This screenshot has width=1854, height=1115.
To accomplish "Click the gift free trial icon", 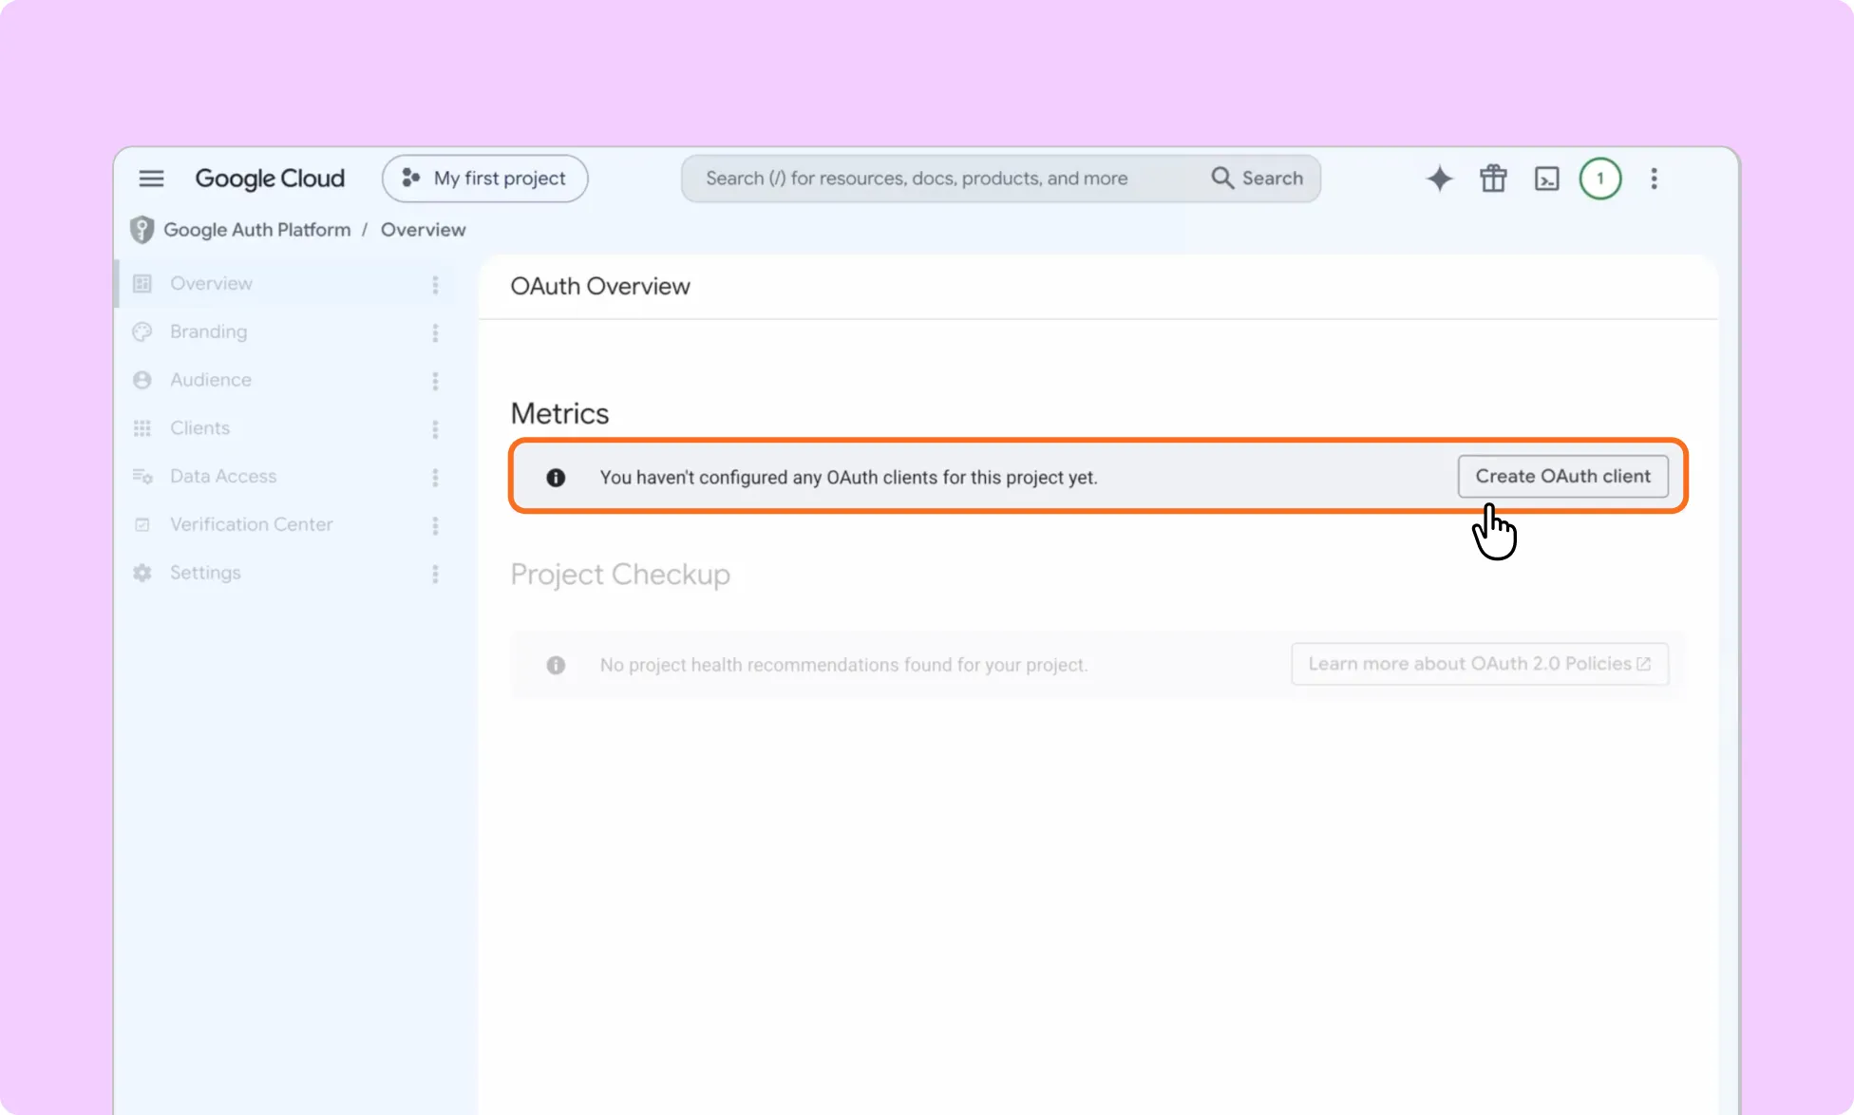I will click(1493, 179).
